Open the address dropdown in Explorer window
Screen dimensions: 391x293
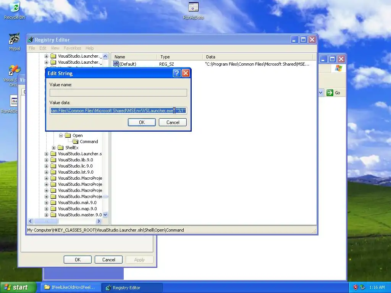[x=321, y=93]
